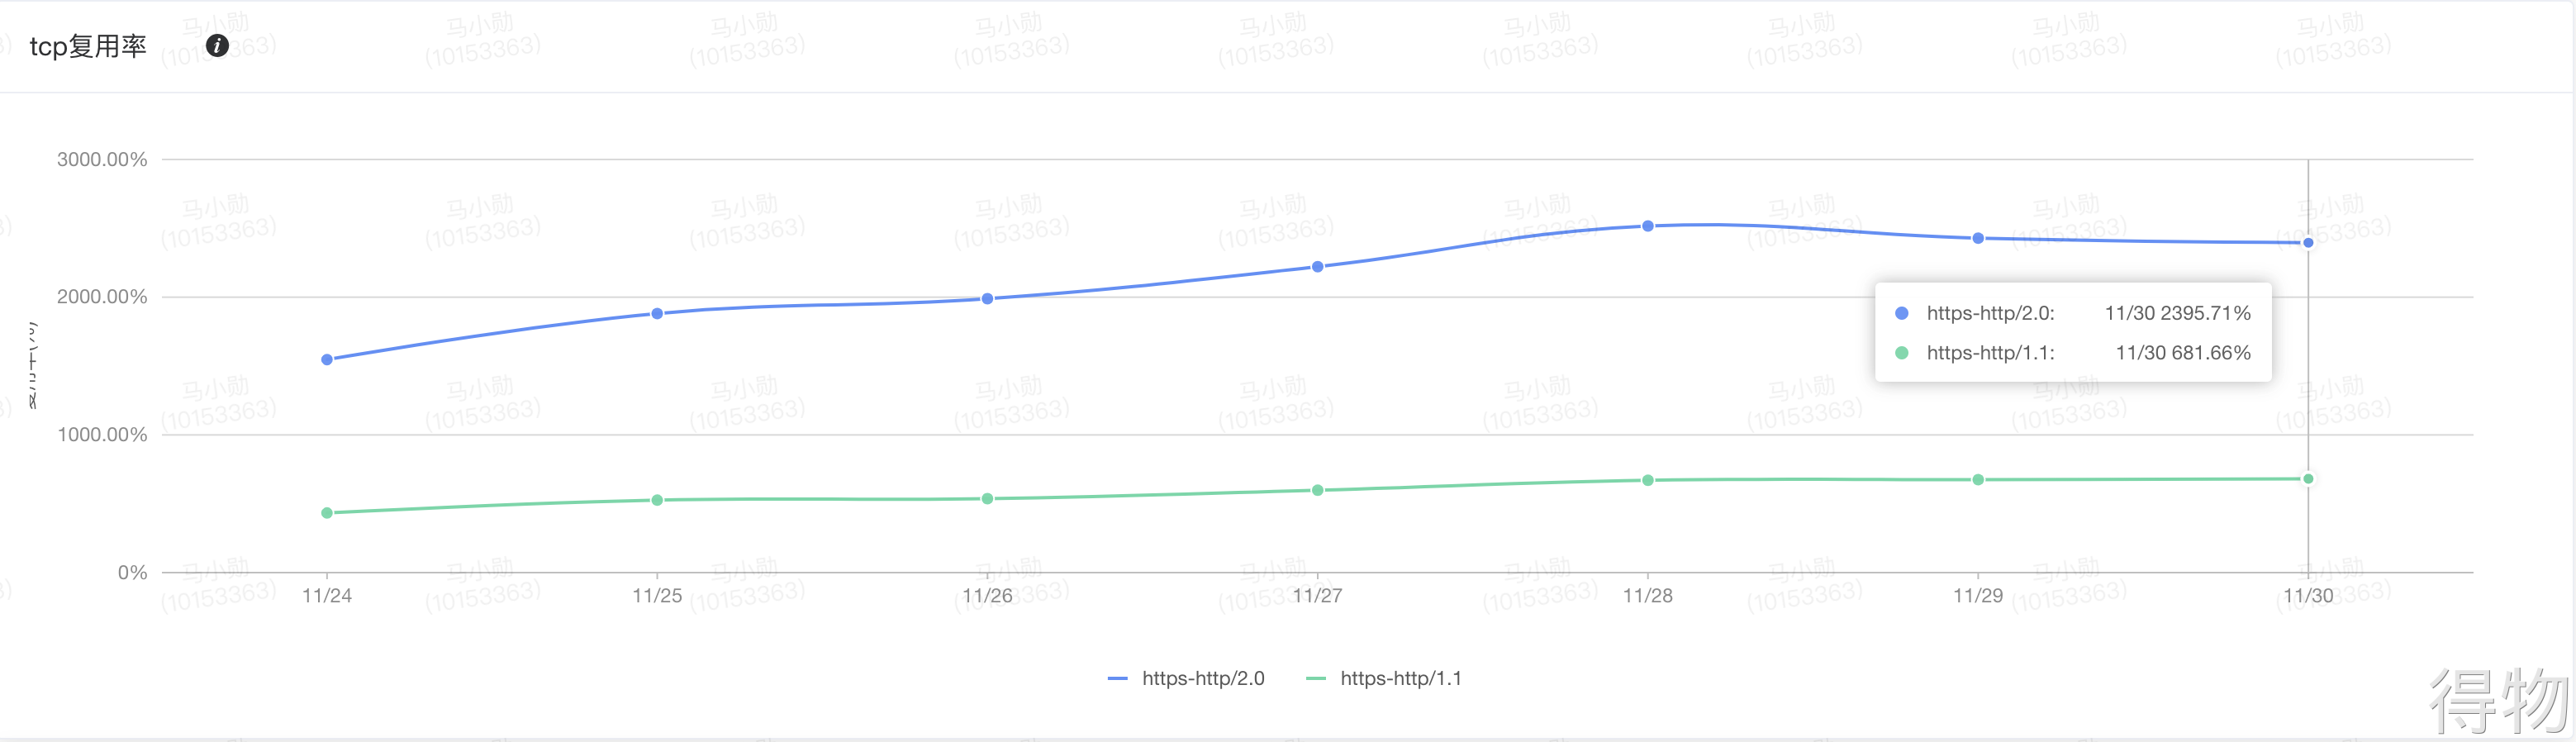This screenshot has width=2576, height=742.
Task: Toggle the https-http/1.1 legend series
Action: [x=1385, y=678]
